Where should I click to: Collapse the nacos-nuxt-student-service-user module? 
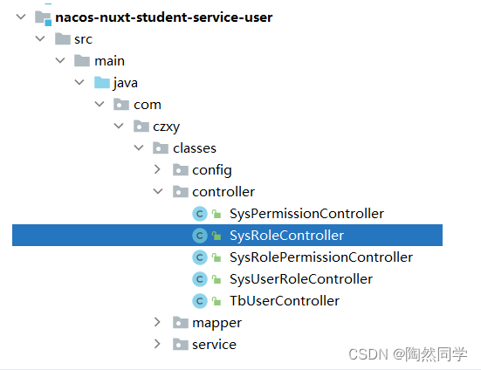point(21,17)
